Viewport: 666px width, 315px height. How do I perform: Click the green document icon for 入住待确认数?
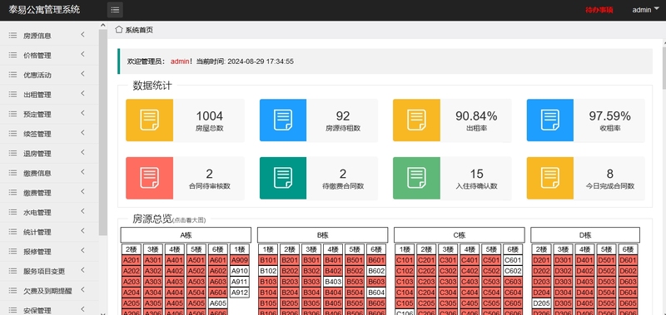416,178
